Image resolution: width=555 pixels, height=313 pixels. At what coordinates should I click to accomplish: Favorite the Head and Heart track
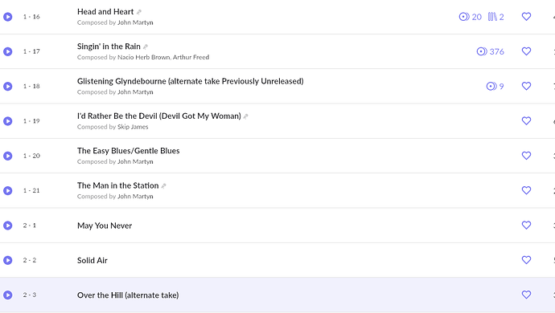pyautogui.click(x=526, y=17)
